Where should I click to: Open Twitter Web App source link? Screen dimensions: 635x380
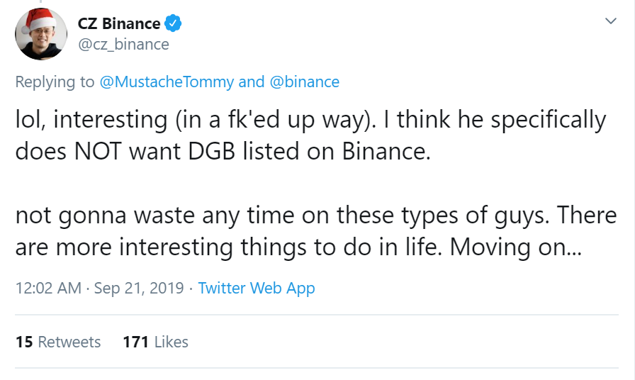coord(257,288)
